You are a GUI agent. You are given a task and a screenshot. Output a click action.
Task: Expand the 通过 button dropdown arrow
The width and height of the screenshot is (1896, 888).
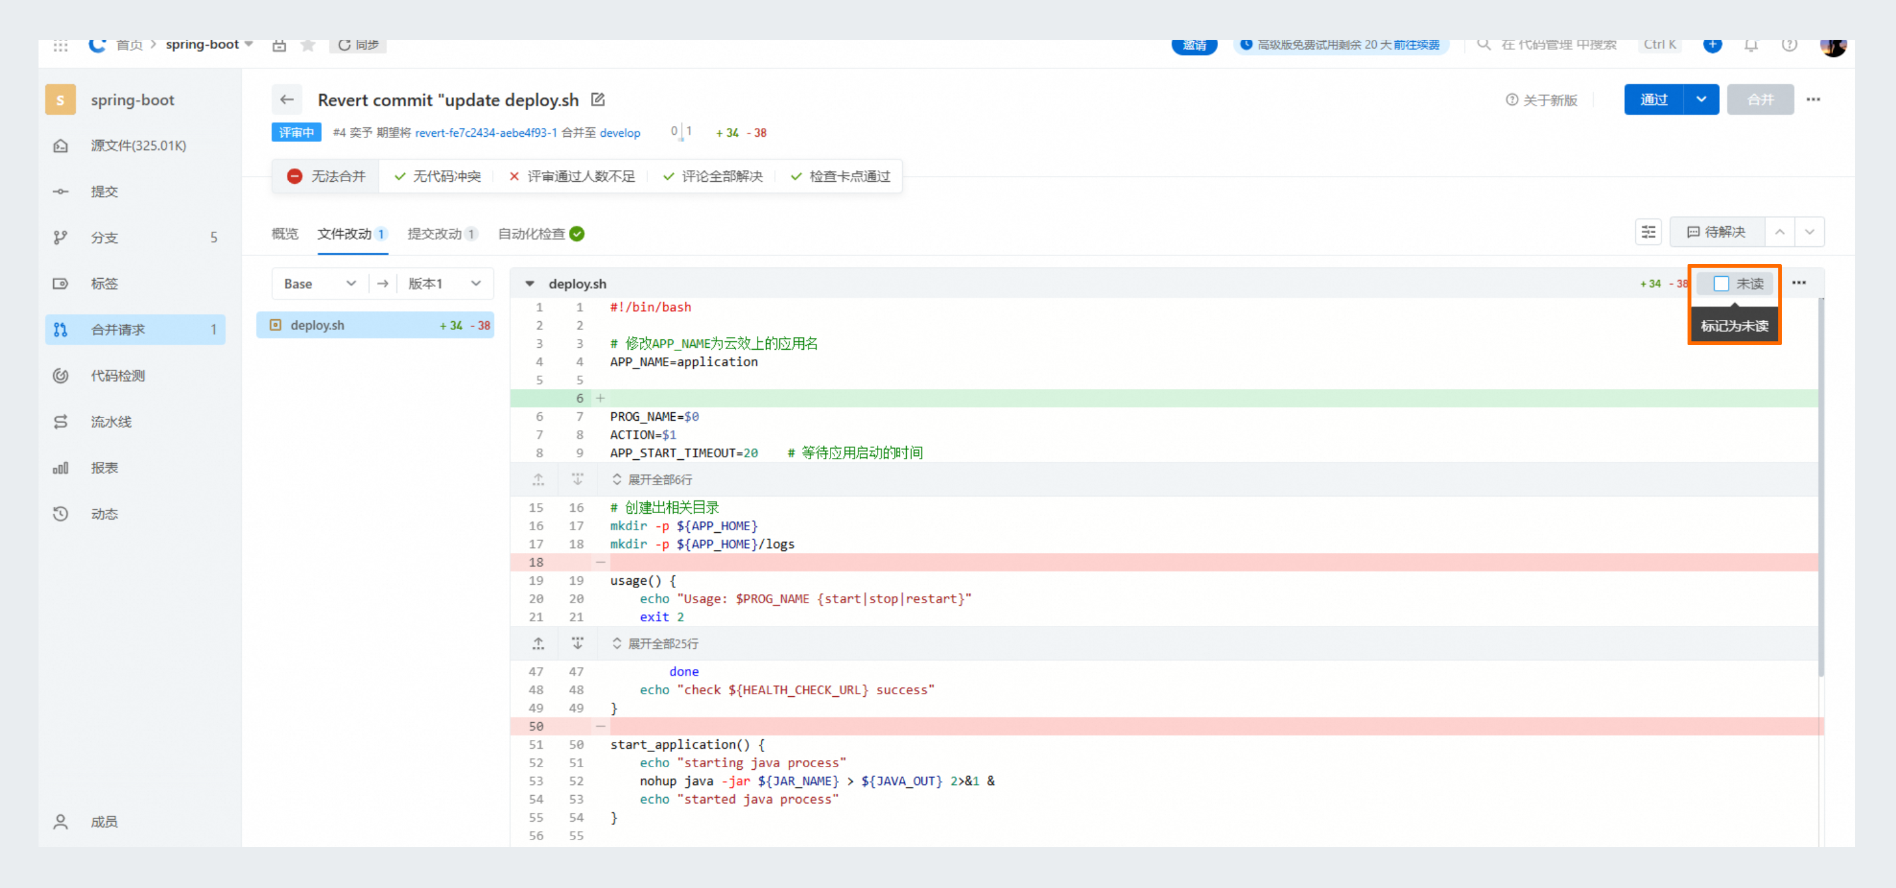coord(1701,100)
